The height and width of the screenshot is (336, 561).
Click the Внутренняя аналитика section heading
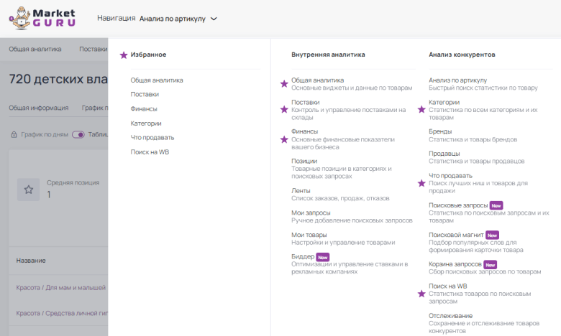(x=328, y=55)
